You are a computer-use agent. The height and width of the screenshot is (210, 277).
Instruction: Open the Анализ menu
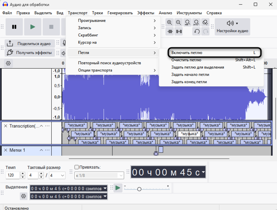point(165,13)
